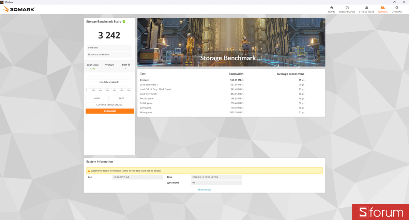This screenshot has height=220, width=409.
Task: Click the Firmware: Unknown field
Action: coord(109,54)
